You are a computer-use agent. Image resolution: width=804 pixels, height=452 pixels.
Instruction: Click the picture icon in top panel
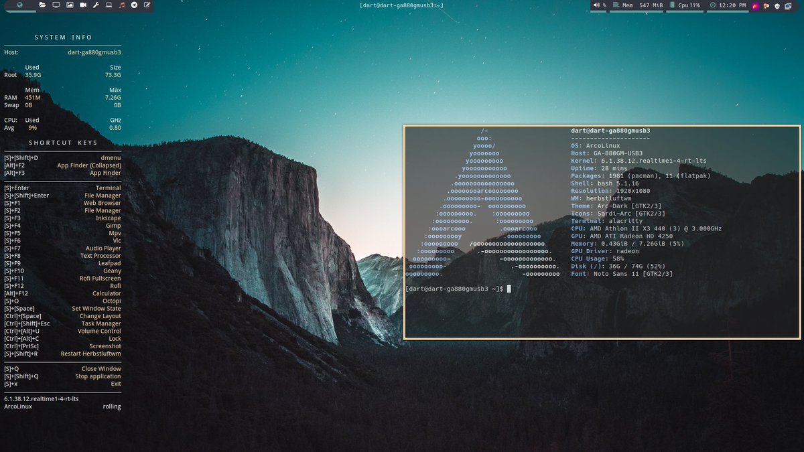70,5
